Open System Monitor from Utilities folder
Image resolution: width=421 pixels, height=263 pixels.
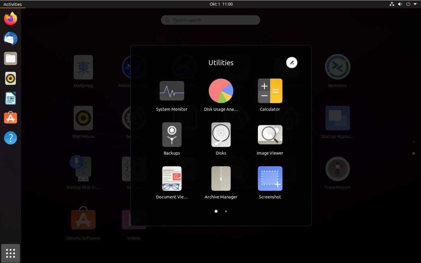tap(172, 91)
